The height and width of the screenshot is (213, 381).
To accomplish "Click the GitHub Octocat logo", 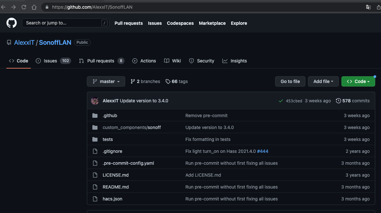I will pos(11,23).
